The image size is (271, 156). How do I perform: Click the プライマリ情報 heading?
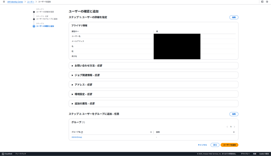[79, 26]
